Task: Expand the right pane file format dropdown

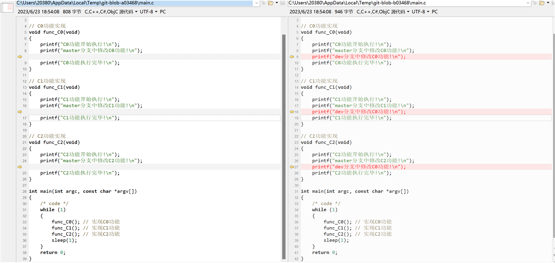Action: coord(408,12)
